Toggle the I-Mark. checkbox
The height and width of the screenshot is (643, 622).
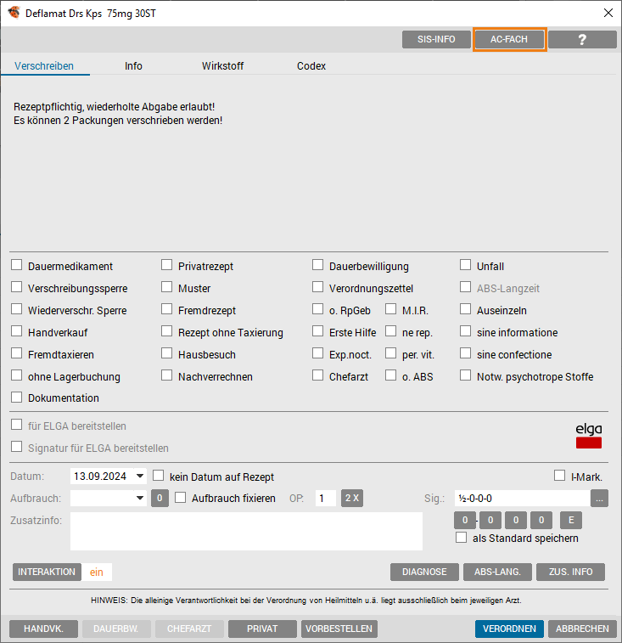click(x=559, y=476)
